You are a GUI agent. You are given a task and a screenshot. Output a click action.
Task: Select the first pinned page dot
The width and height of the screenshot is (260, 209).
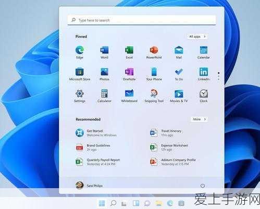coord(218,73)
